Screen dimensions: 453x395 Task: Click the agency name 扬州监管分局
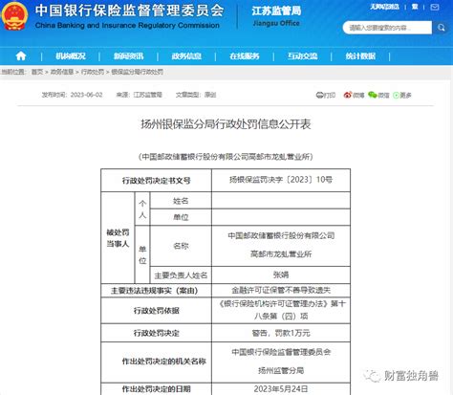(x=281, y=370)
